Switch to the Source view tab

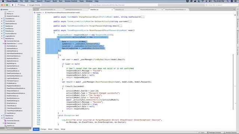coord(36,129)
